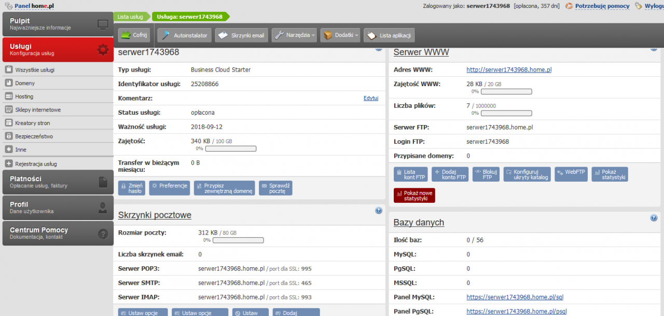Open help for Bazy danych section
Viewport: 664px width, 316px height.
coord(654,218)
